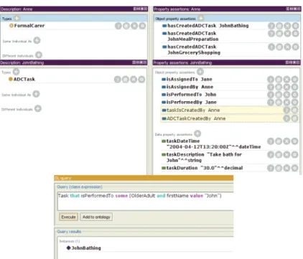Remove the ADCTask type from JohnBathing
The height and width of the screenshot is (259, 303).
pos(134,80)
